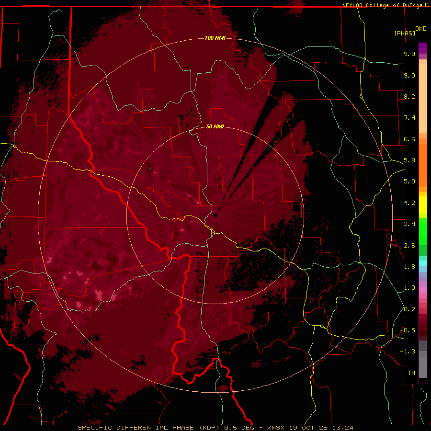Click the [PHAS] legend unit label
Viewport: 431px width, 431px height.
405,33
